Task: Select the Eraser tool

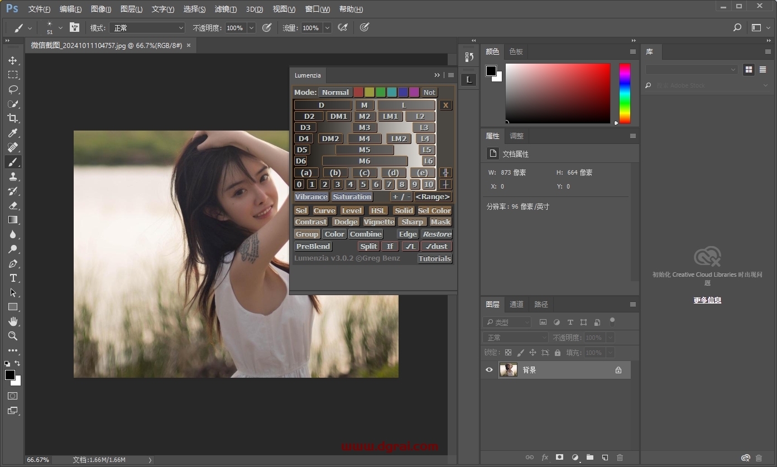Action: 13,205
